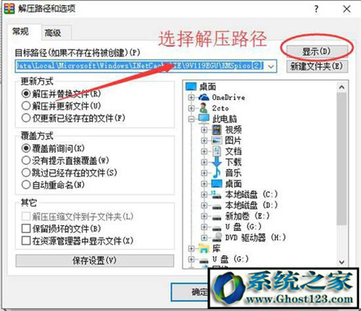Screen dimensions: 361x311
Task: Open the 常规 tab
Action: [x=21, y=32]
